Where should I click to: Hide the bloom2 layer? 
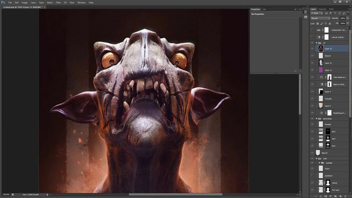coord(312,56)
